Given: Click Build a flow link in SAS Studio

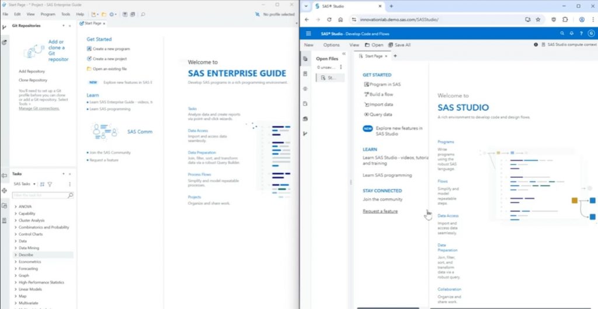Looking at the screenshot, I should pyautogui.click(x=378, y=94).
